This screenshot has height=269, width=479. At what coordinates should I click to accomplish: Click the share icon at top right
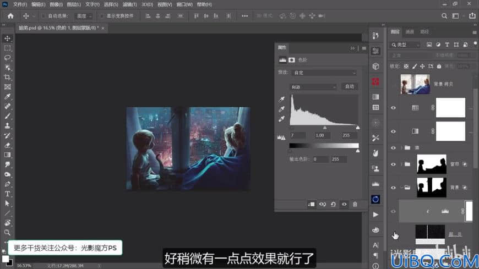pyautogui.click(x=472, y=15)
